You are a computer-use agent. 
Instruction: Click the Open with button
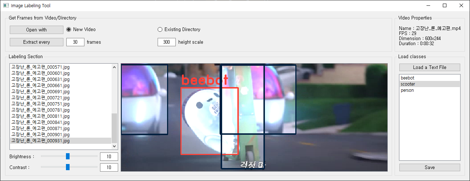pos(37,30)
